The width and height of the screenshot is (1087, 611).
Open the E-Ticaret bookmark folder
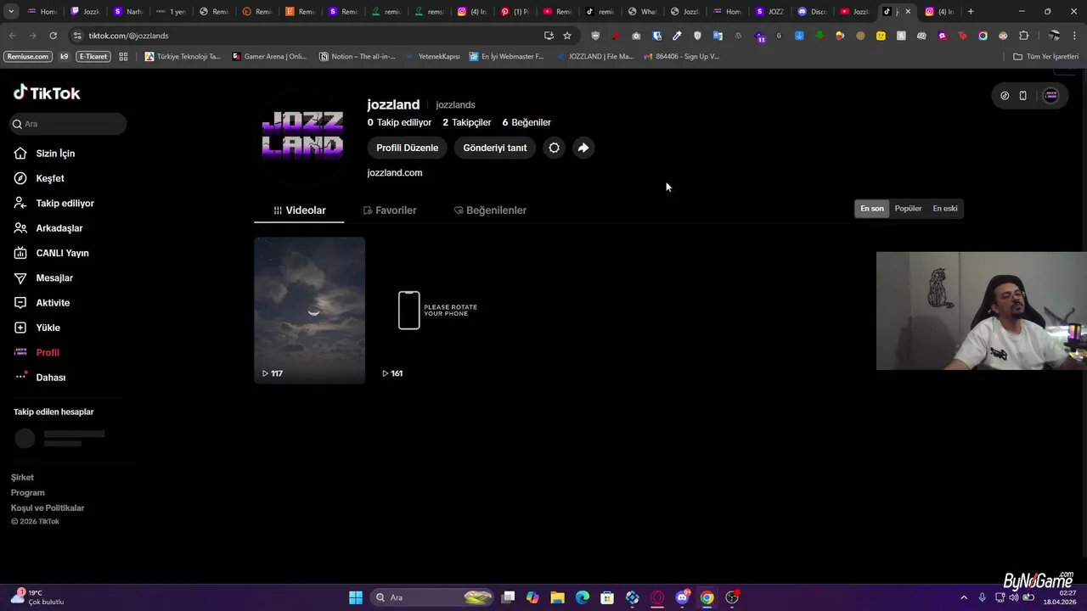[x=93, y=57]
